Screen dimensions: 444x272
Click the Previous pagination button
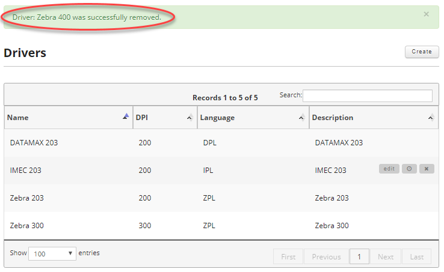coord(326,257)
